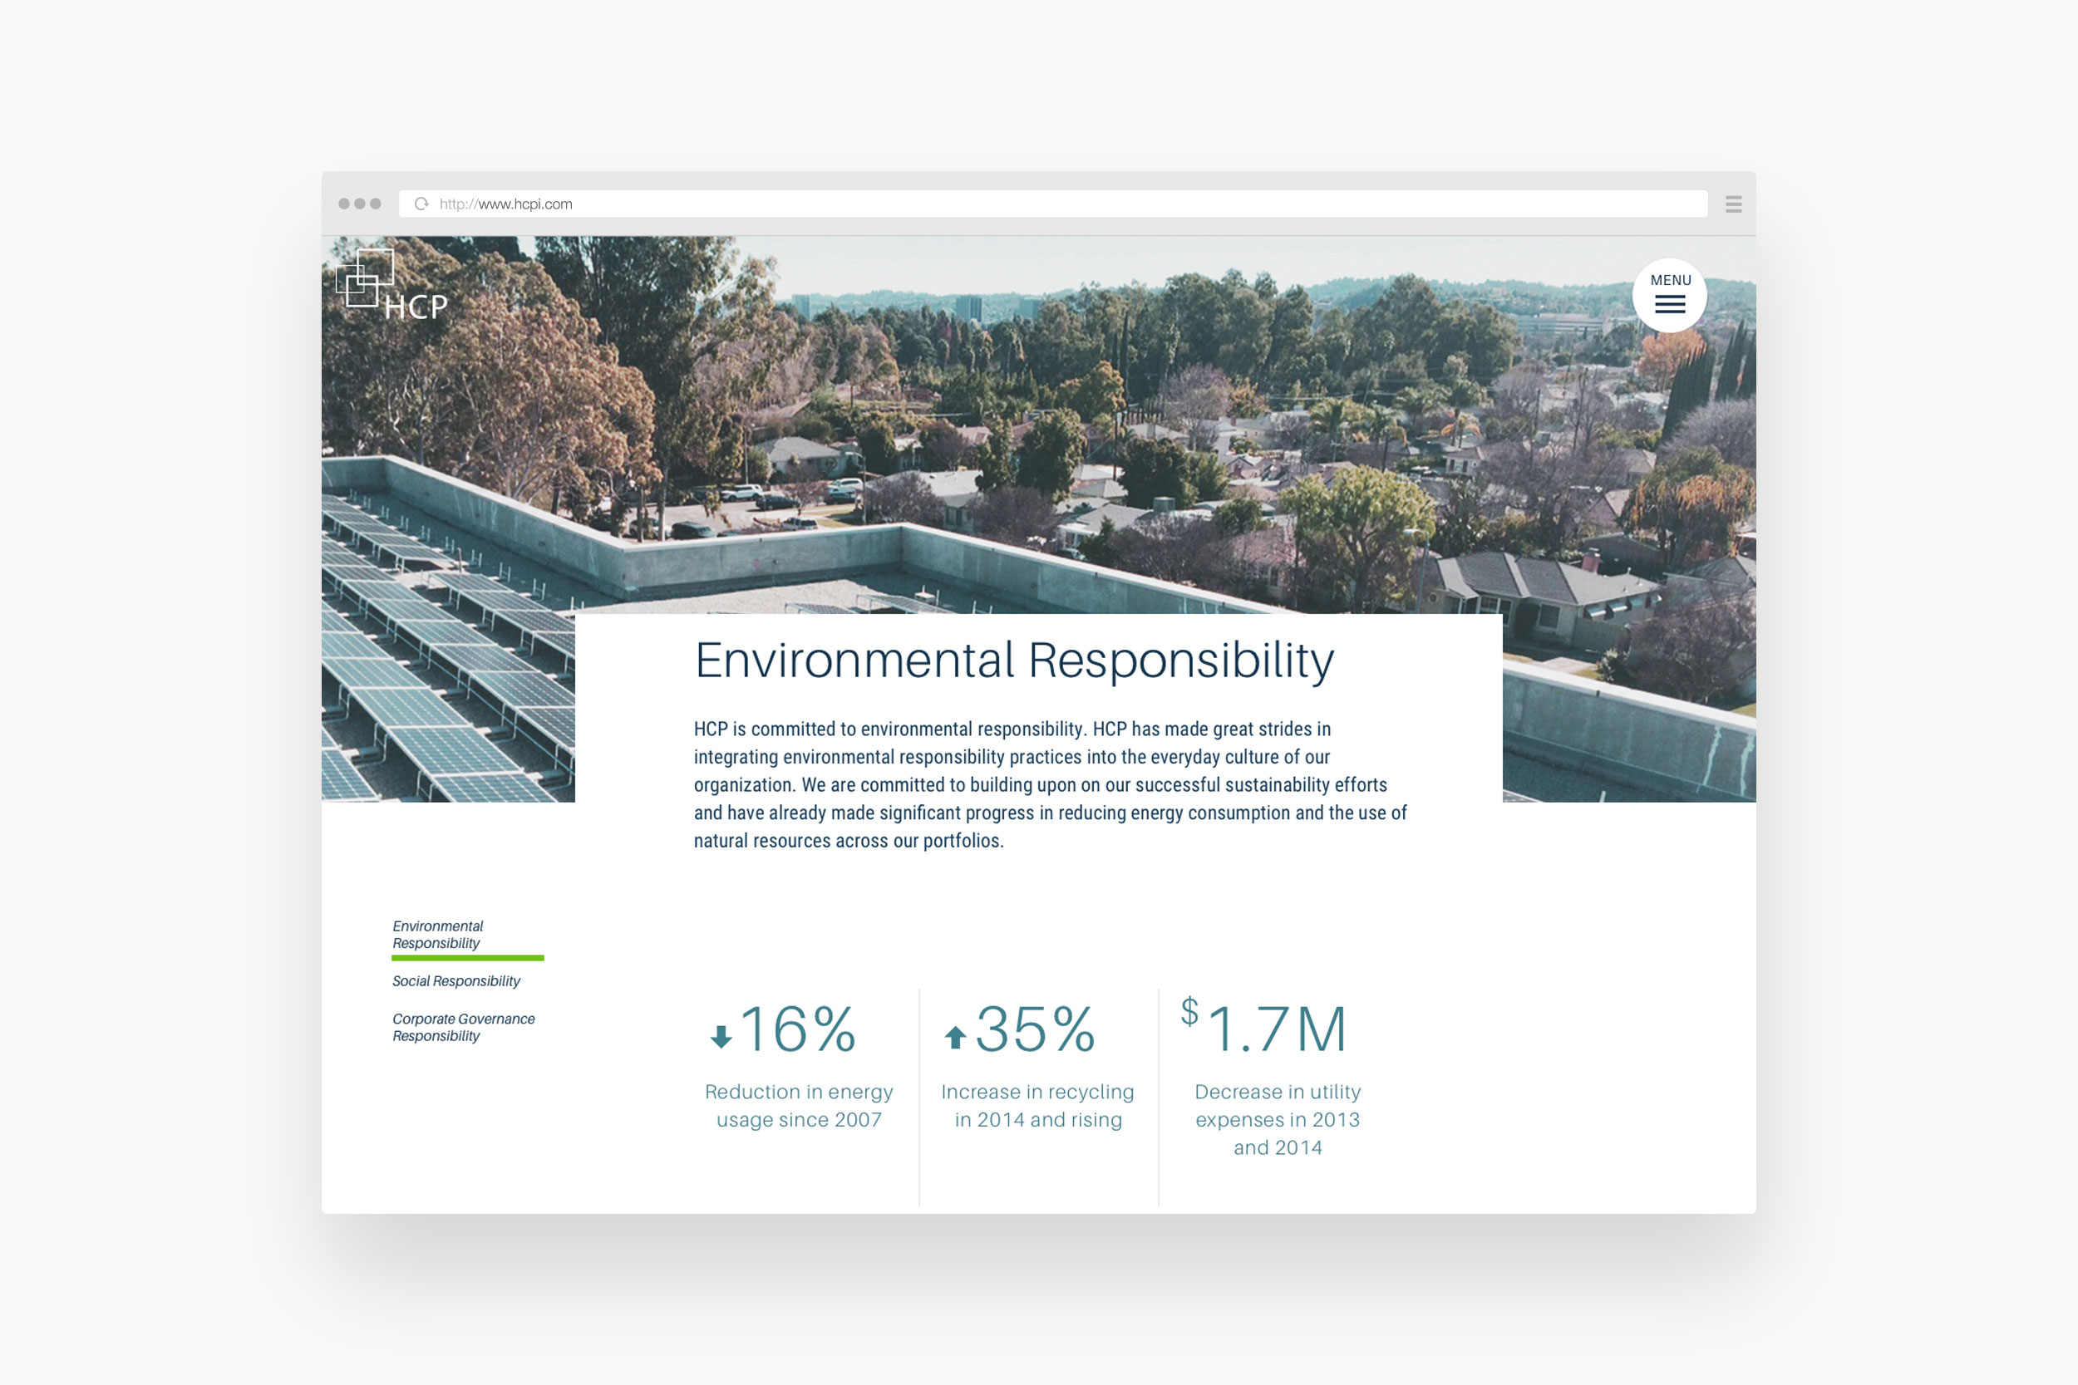The width and height of the screenshot is (2078, 1385).
Task: Click the Environmental Responsibility page heading
Action: 1014,661
